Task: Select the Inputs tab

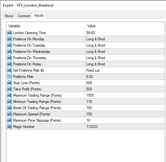Action: (x=39, y=15)
